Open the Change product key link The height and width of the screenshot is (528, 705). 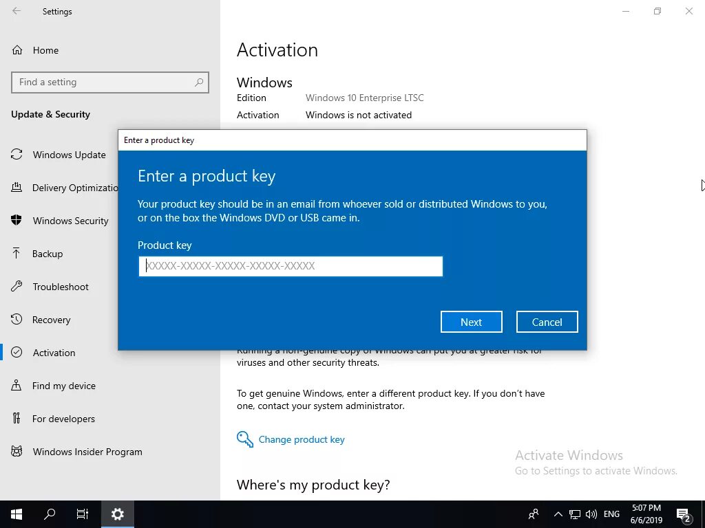(x=302, y=439)
